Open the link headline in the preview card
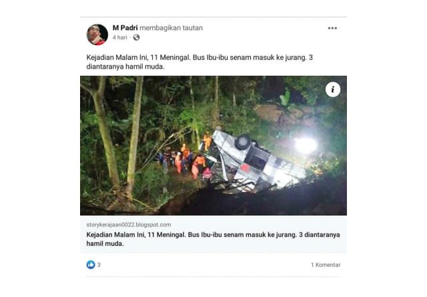This screenshot has height=297, width=427. click(x=213, y=239)
